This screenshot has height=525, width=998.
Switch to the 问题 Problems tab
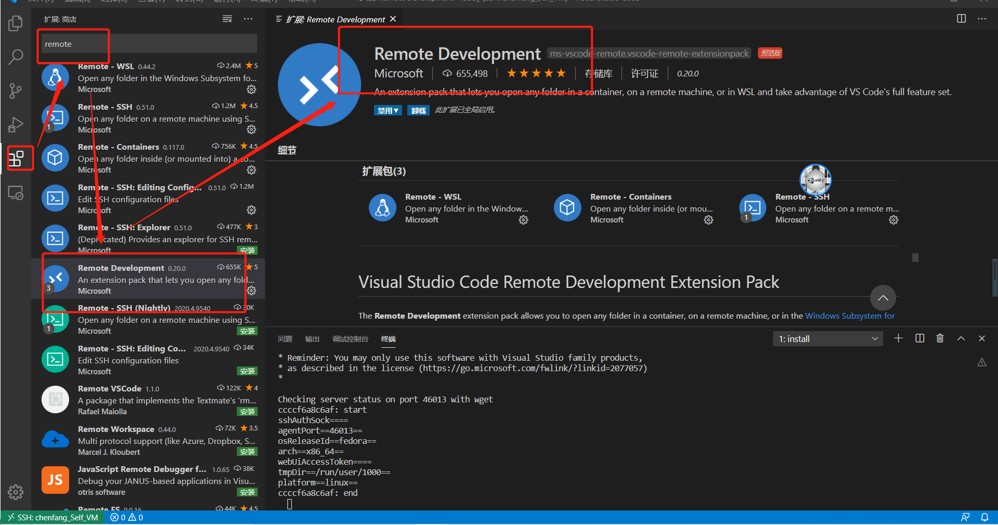pos(285,339)
